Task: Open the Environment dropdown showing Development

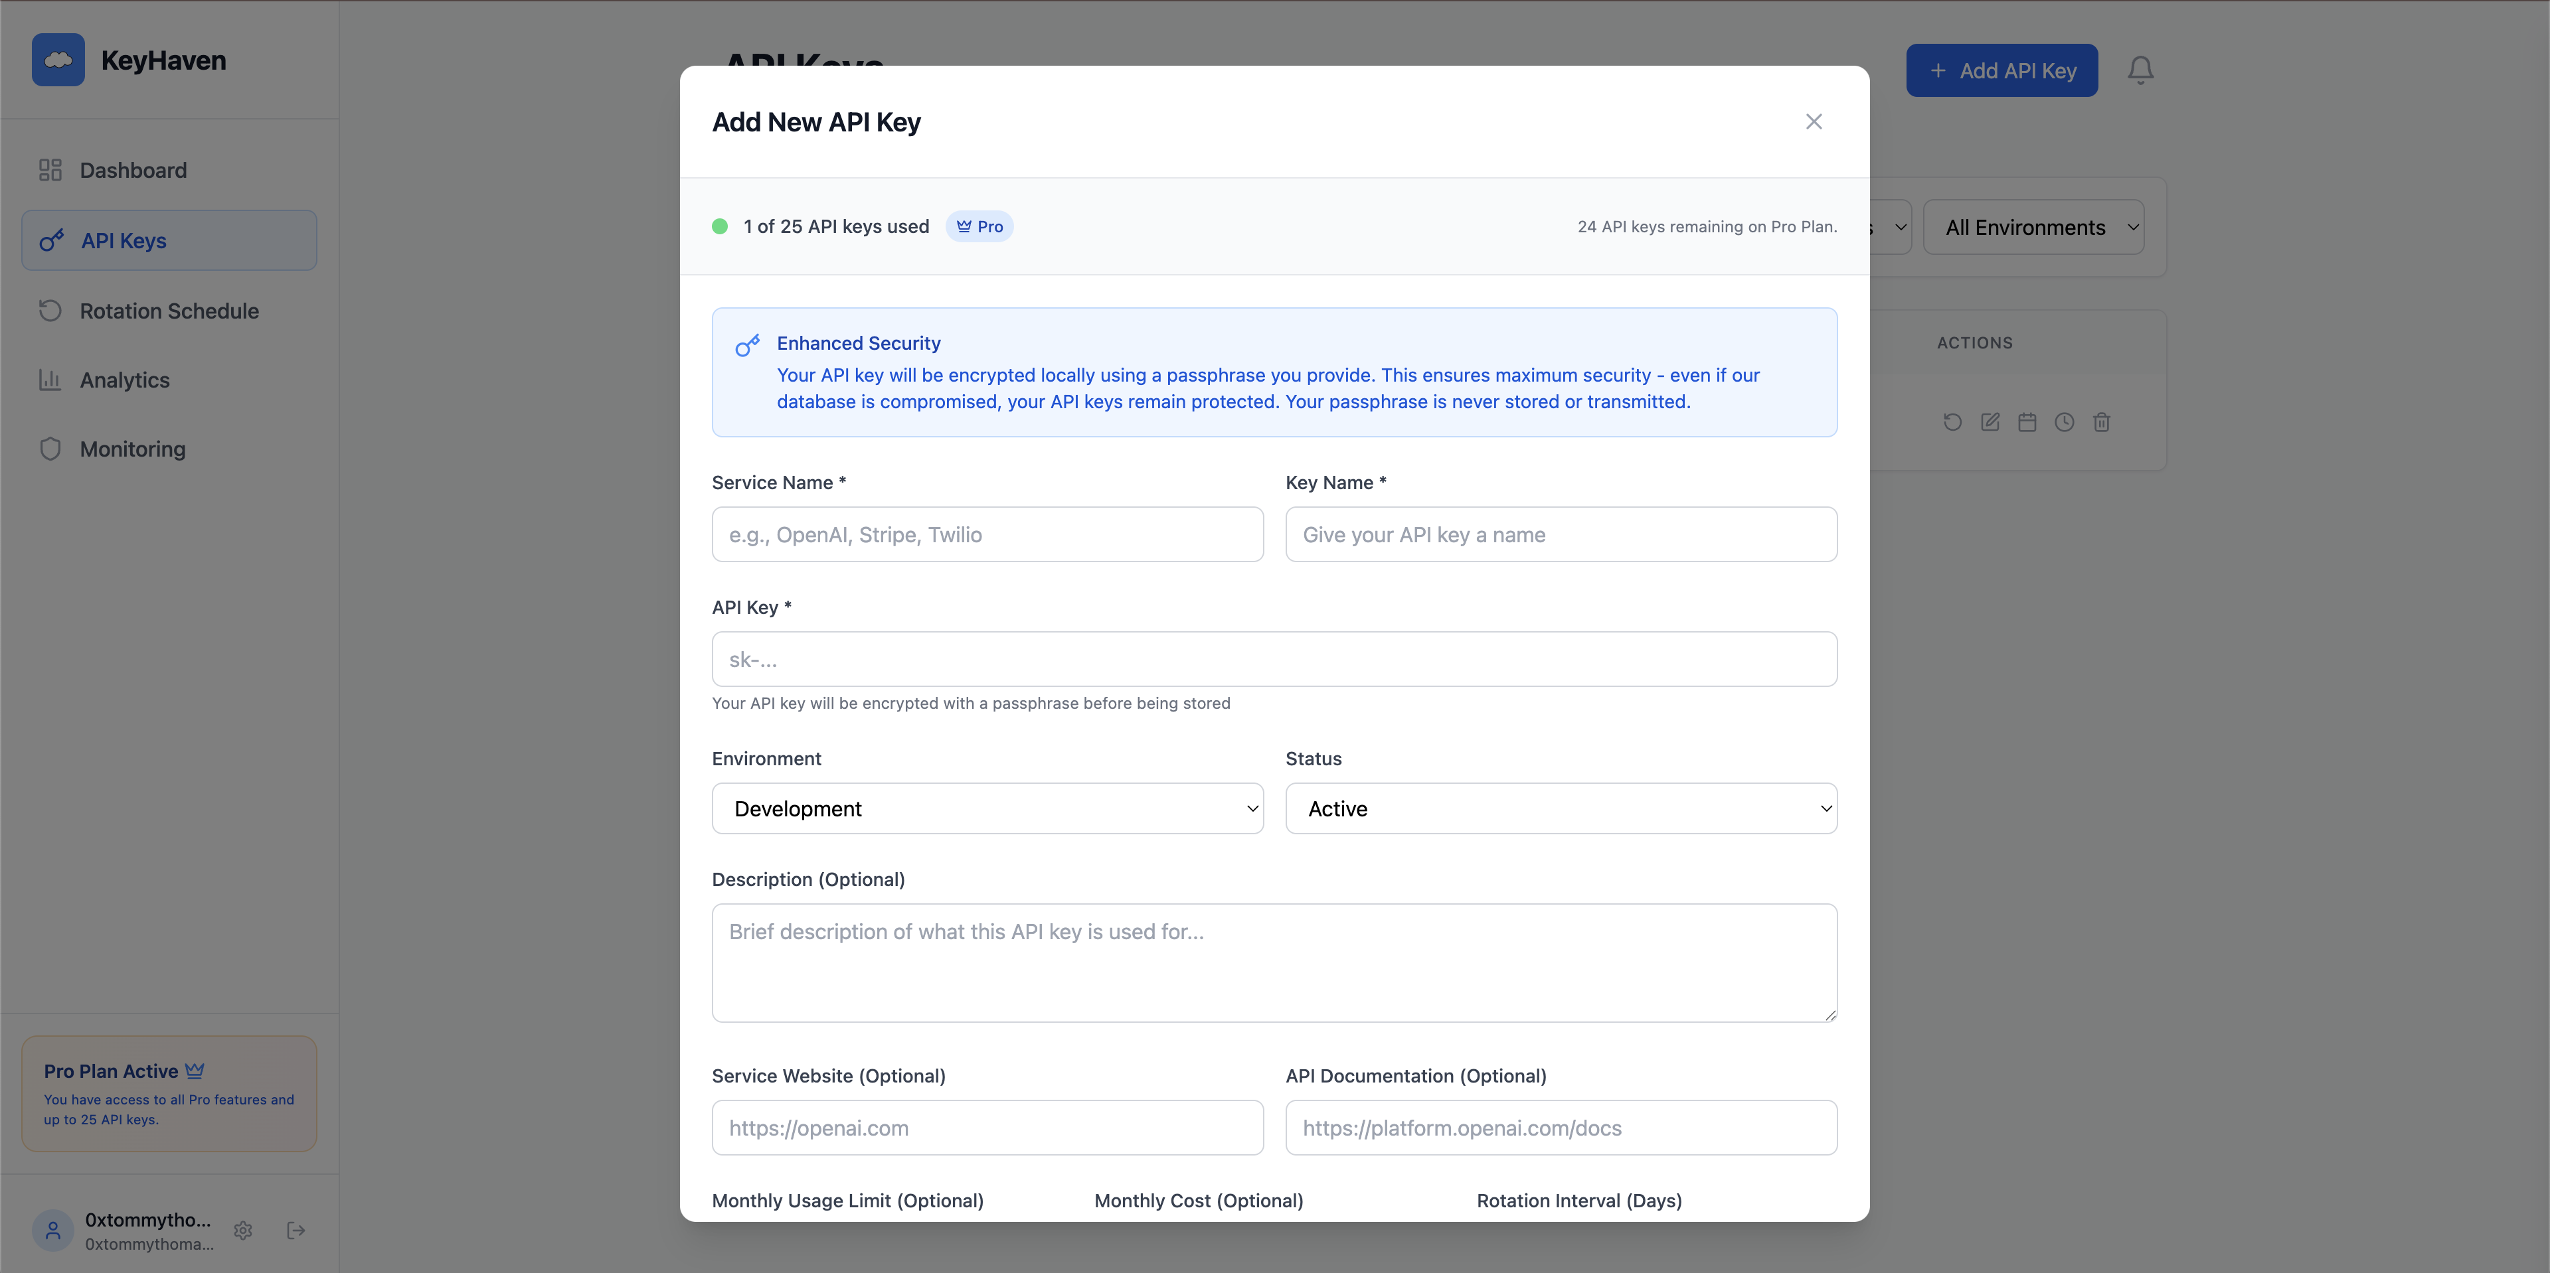Action: click(987, 809)
